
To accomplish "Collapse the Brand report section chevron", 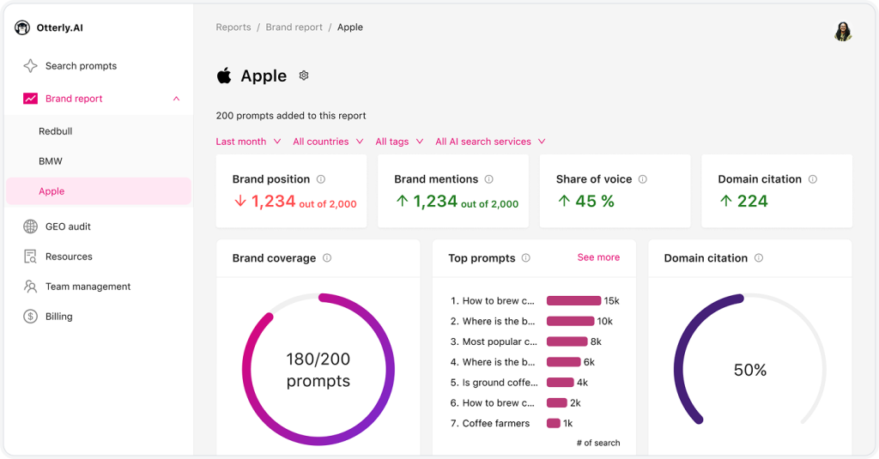I will (x=177, y=99).
